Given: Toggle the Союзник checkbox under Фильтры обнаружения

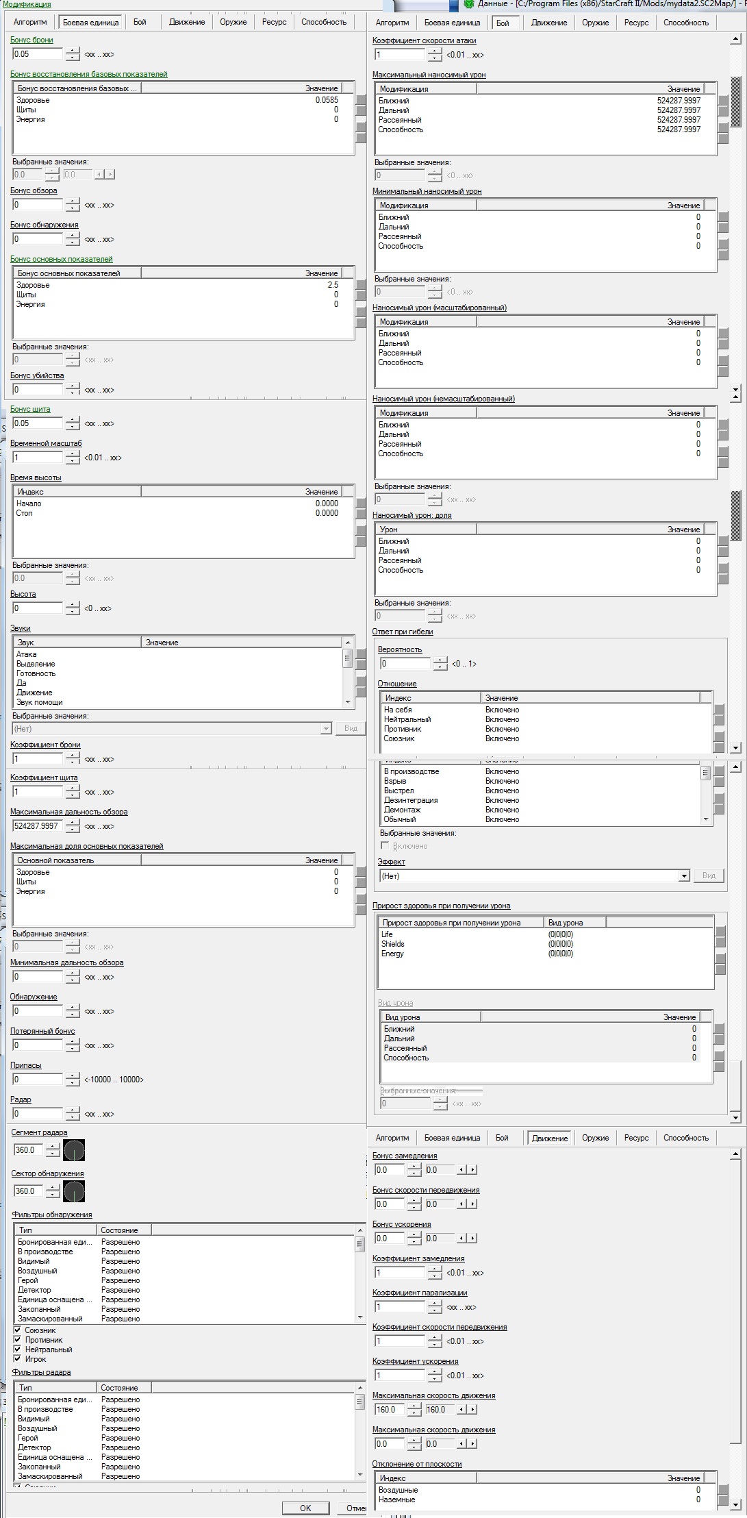Looking at the screenshot, I should tap(18, 1330).
